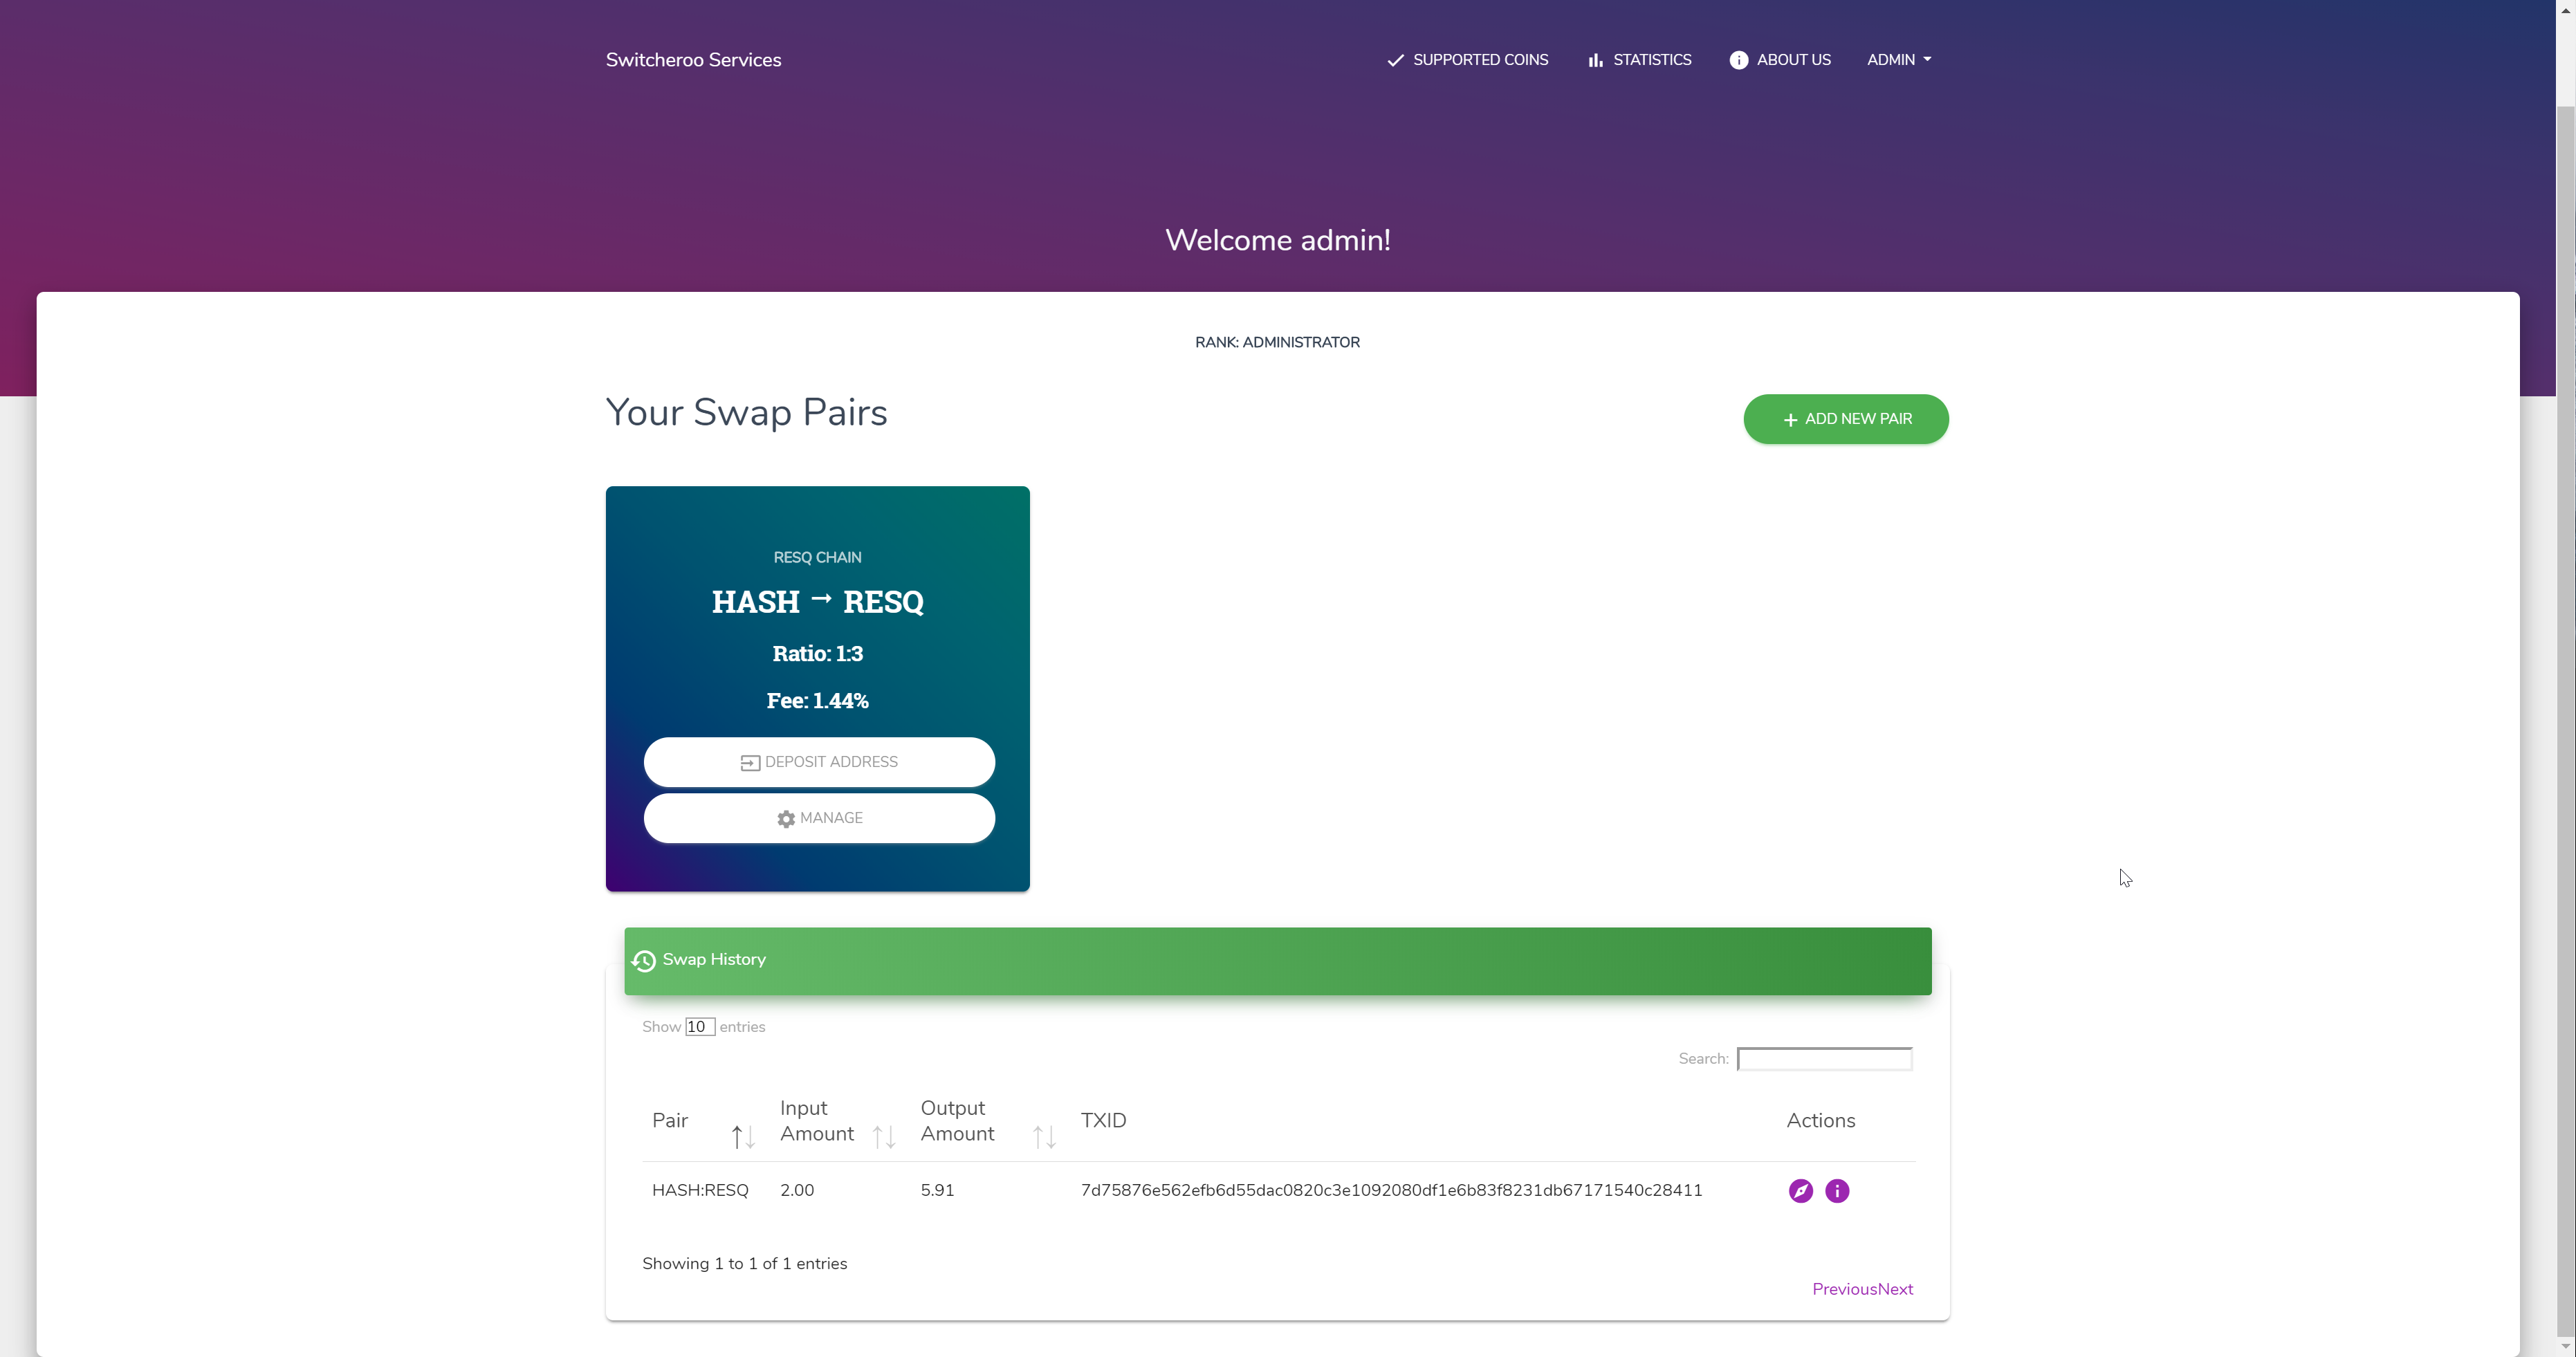Click the Previous pagination link
The width and height of the screenshot is (2576, 1357).
(x=1844, y=1289)
